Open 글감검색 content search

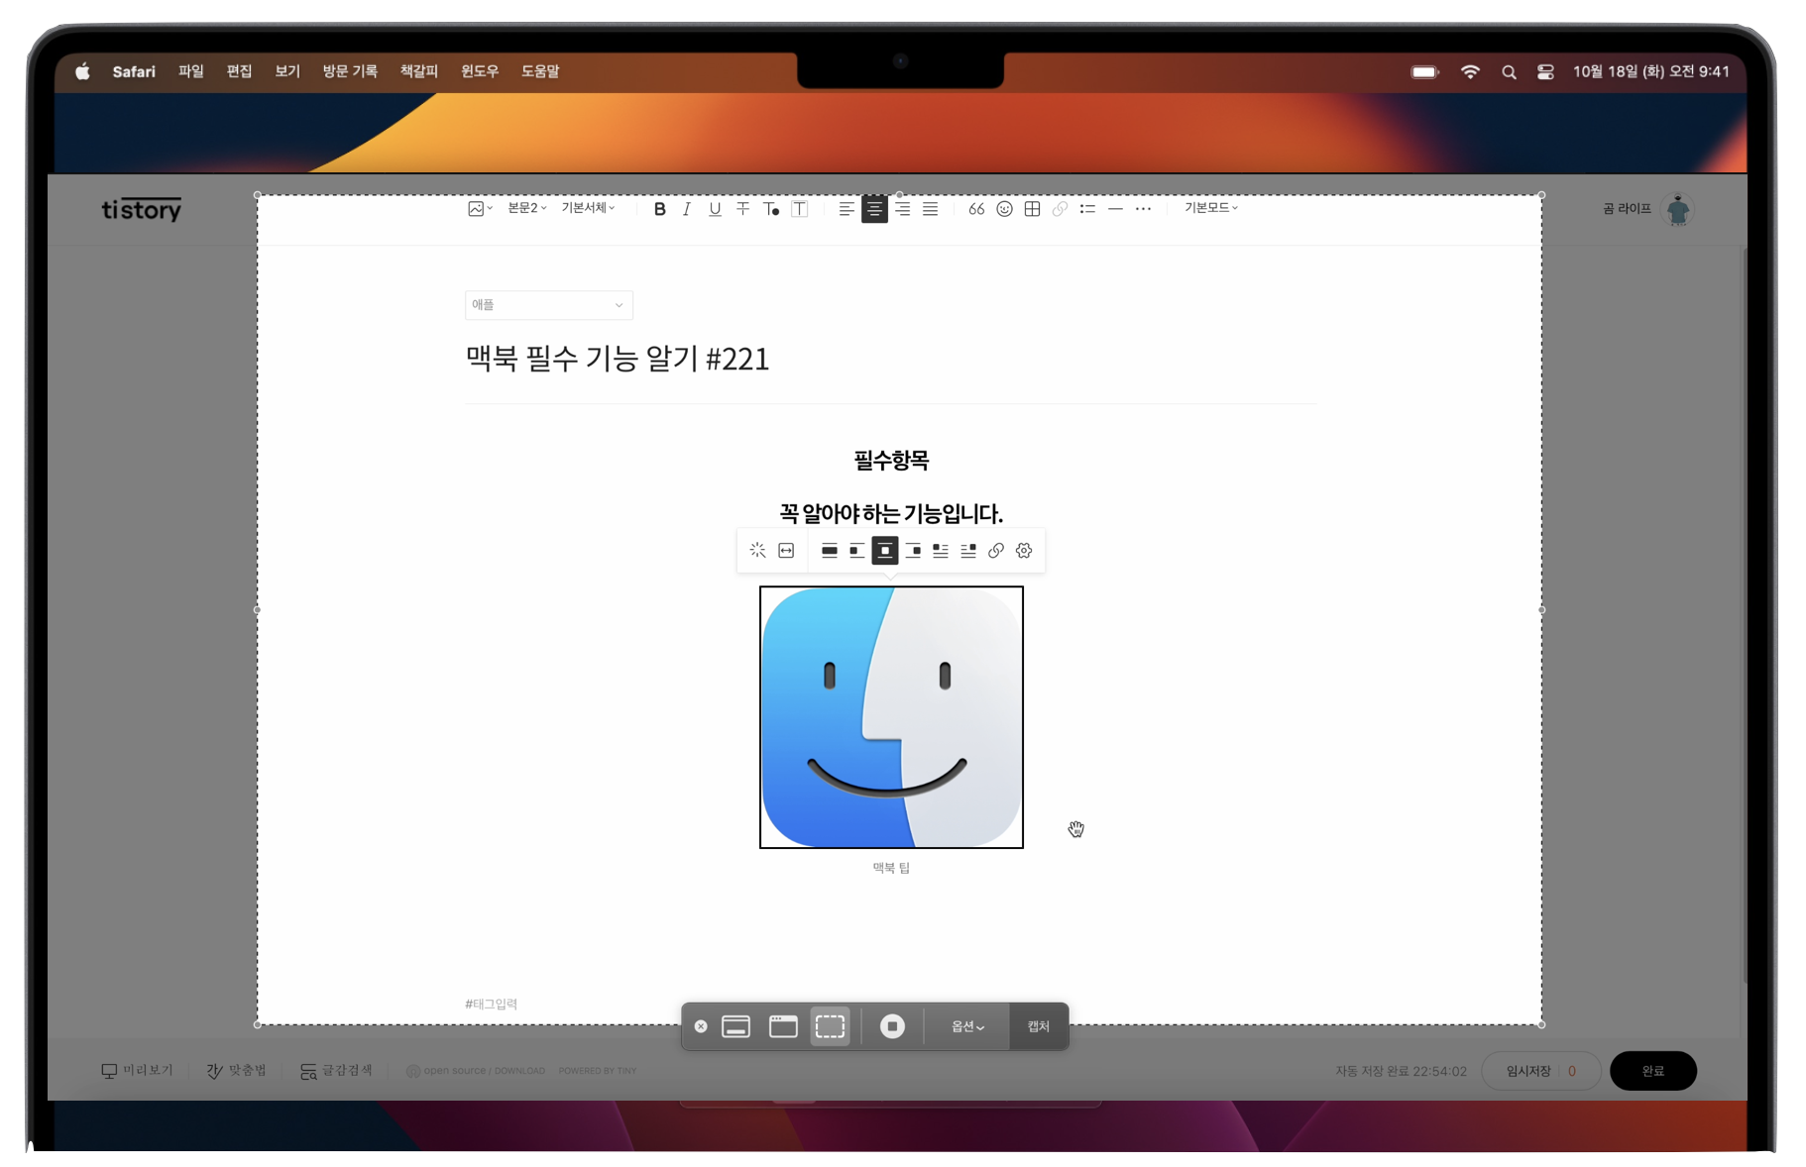(336, 1071)
